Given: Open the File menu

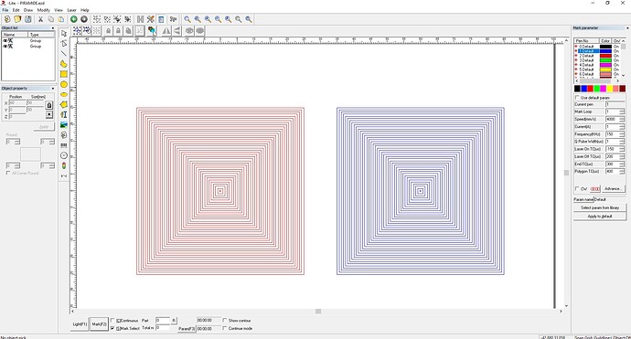Looking at the screenshot, I should (x=5, y=10).
